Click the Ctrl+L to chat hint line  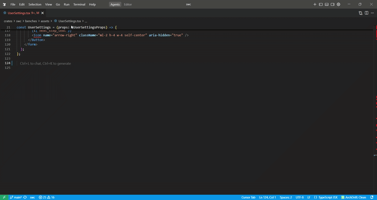click(45, 64)
